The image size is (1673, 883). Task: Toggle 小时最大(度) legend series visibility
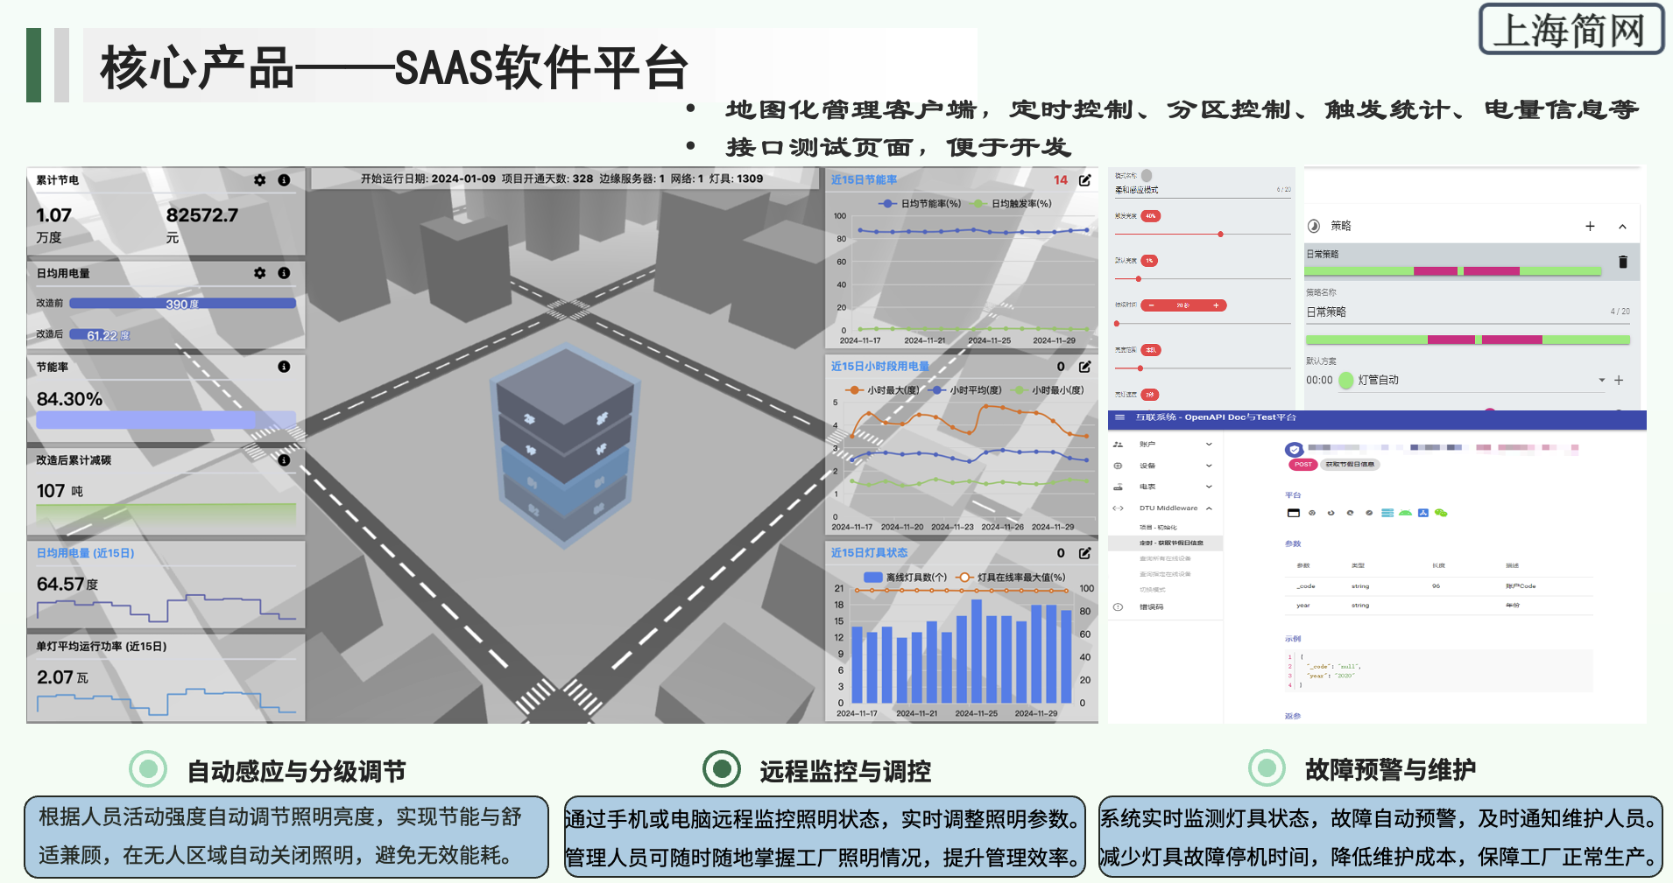(x=883, y=390)
